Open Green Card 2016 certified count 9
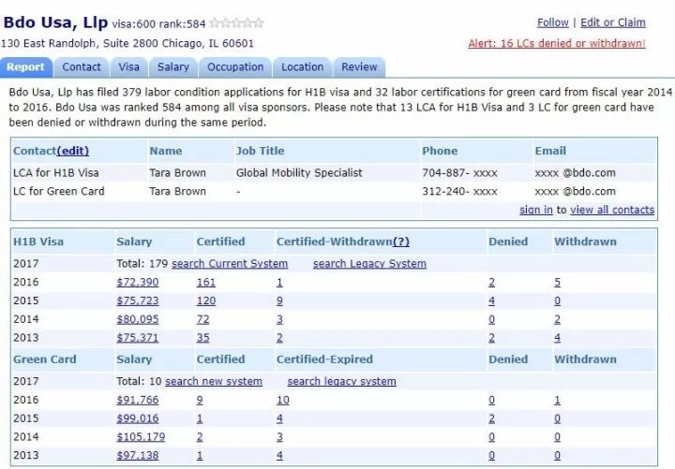This screenshot has width=675, height=469. 200,401
